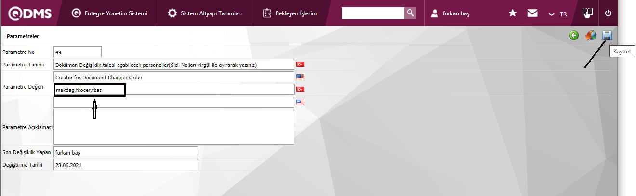
Task: Click the power logout icon
Action: pyautogui.click(x=608, y=13)
